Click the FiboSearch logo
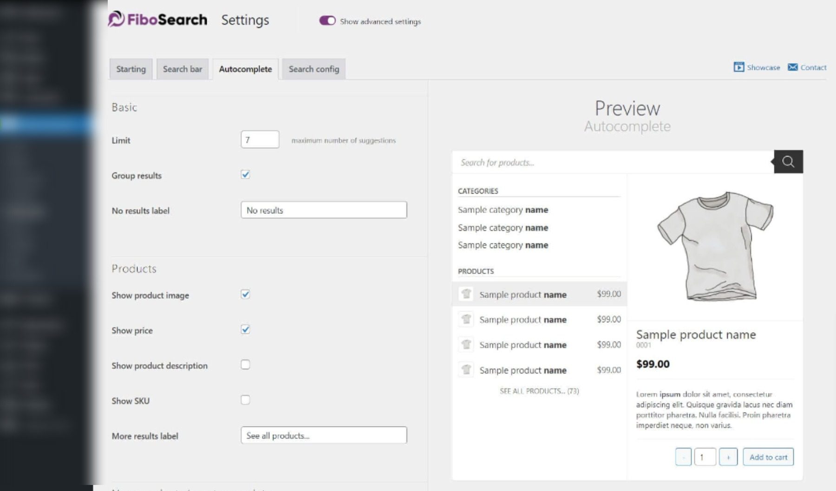Viewport: 836px width, 491px height. pyautogui.click(x=158, y=20)
